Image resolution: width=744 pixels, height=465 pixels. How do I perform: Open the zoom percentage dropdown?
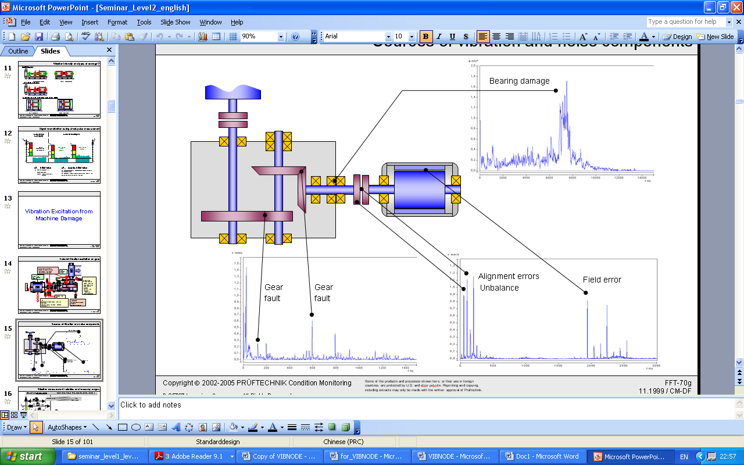click(x=281, y=37)
